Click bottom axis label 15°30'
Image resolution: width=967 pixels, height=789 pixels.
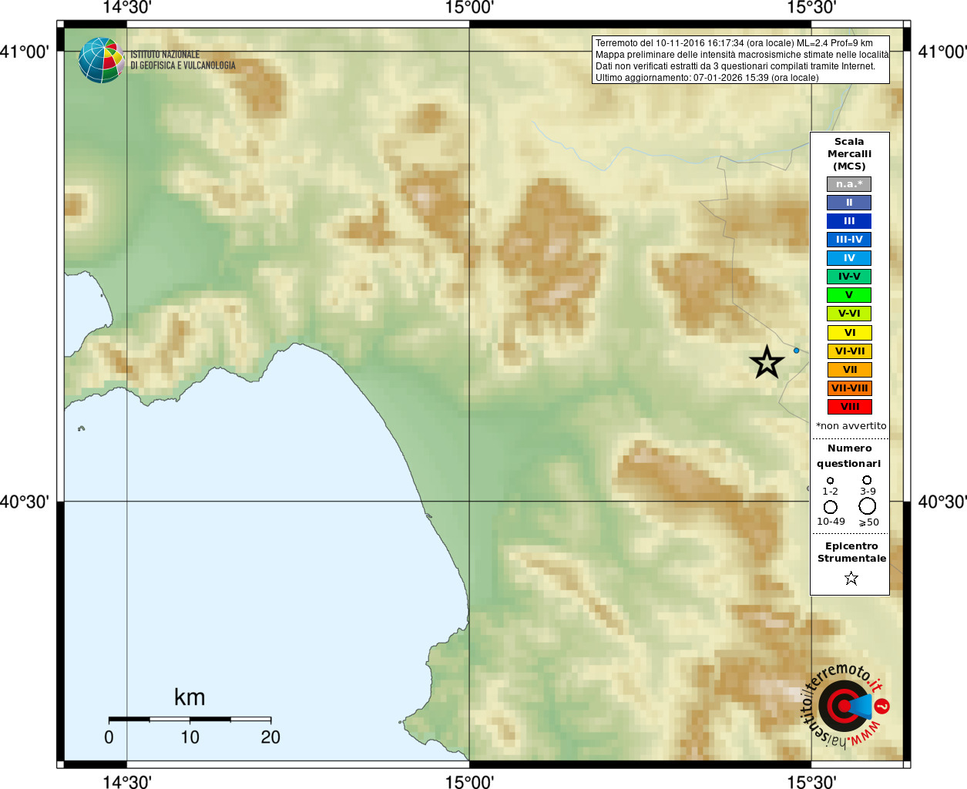(811, 782)
